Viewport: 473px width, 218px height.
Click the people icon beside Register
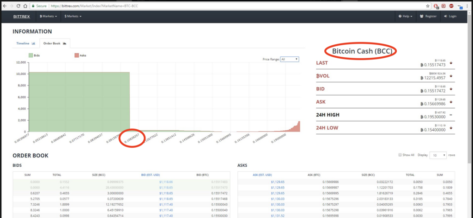421,16
